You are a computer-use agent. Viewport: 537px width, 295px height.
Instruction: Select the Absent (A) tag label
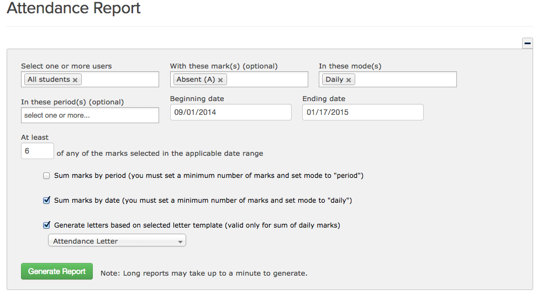196,80
